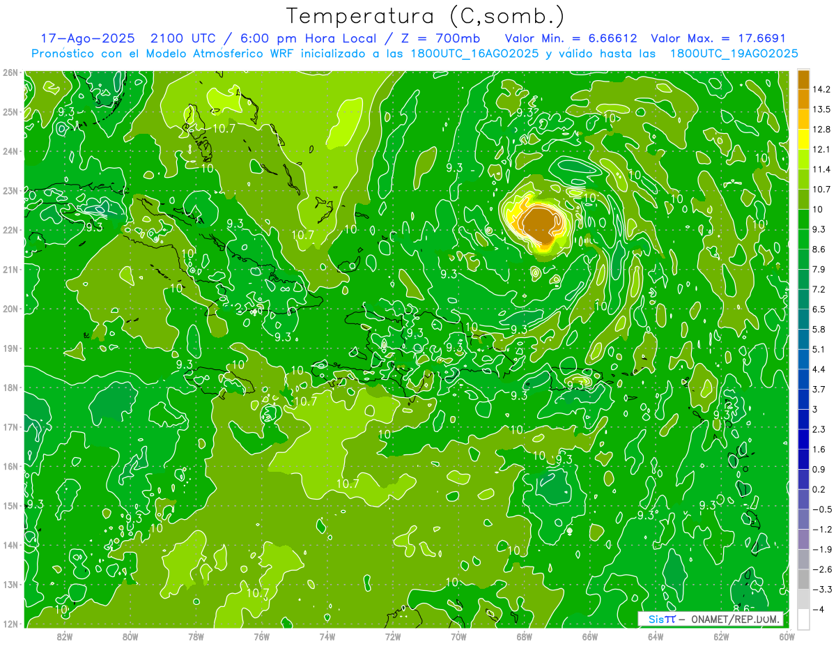
Task: Click the "Valor Min. = 6.66612" readout
Action: coord(571,38)
